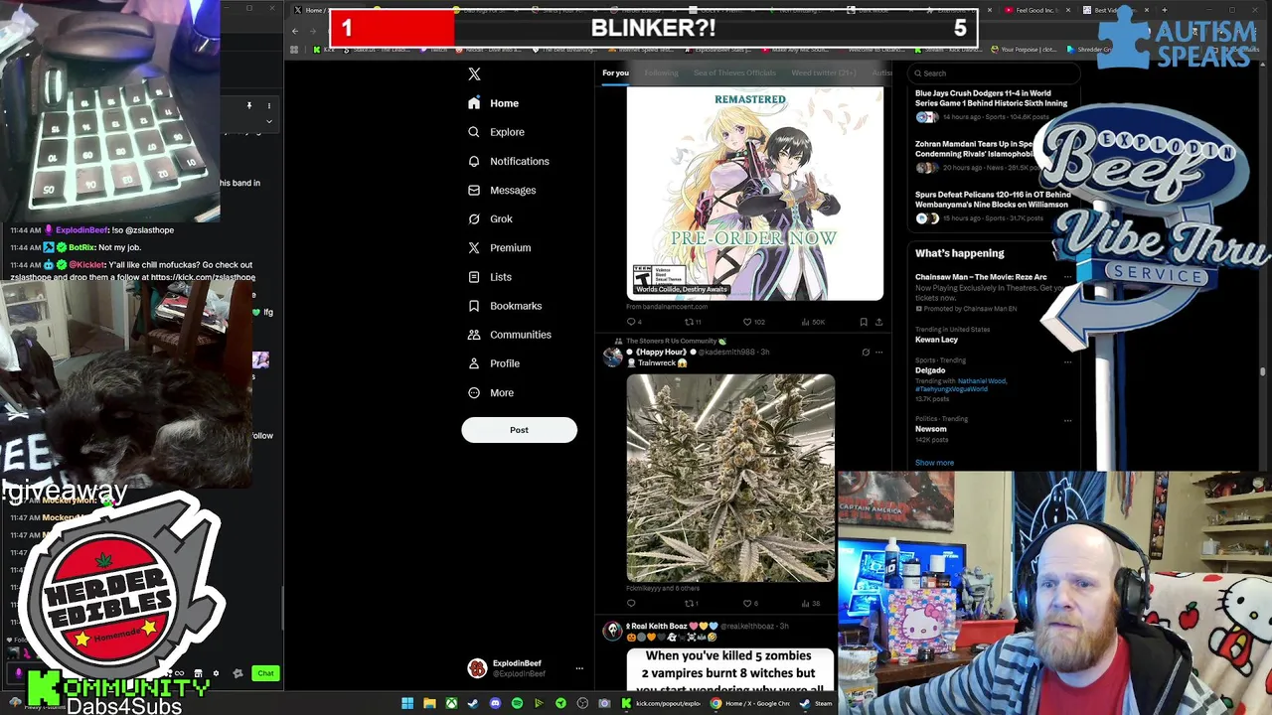Viewport: 1272px width, 715px height.
Task: Click the X search field
Action: [x=994, y=72]
